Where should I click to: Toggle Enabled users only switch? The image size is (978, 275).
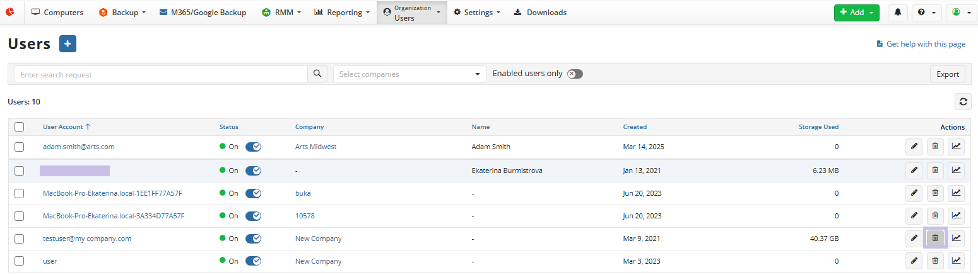coord(574,74)
